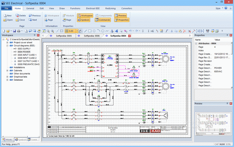Expand the Cabinets tree node

(x=7, y=71)
